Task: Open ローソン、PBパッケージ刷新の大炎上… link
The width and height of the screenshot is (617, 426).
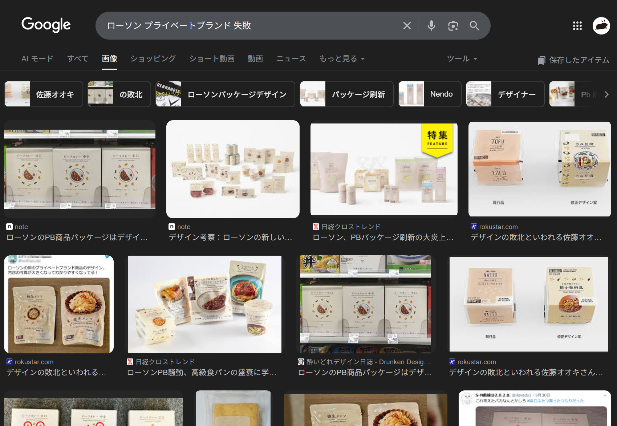Action: click(x=383, y=238)
